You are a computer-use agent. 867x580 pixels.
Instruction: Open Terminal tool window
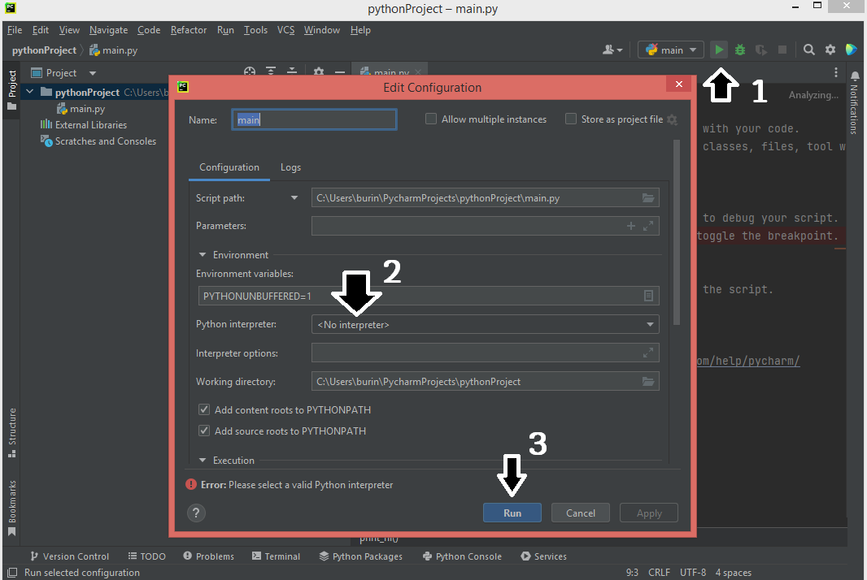(x=276, y=556)
